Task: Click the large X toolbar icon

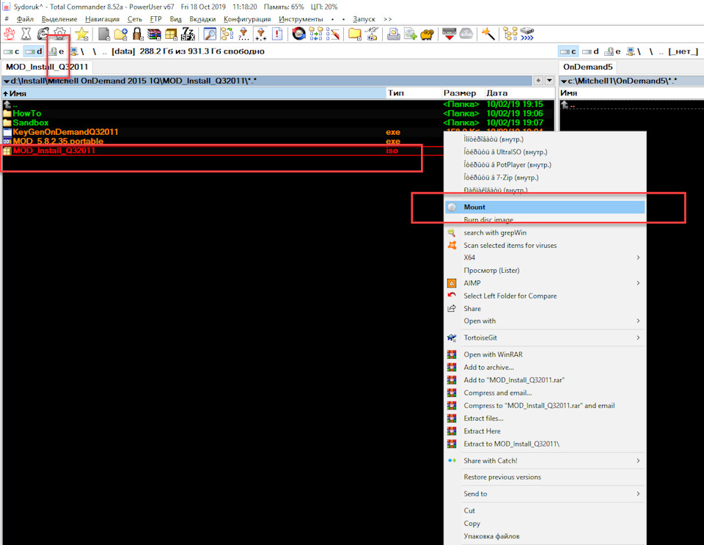Action: tap(26, 34)
